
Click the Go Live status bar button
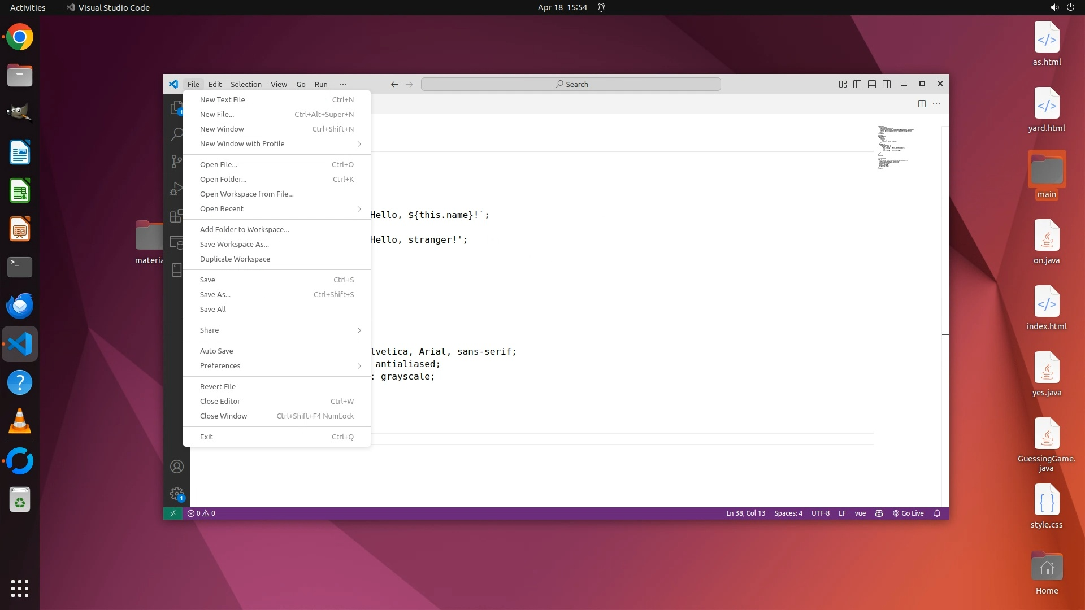(x=908, y=513)
